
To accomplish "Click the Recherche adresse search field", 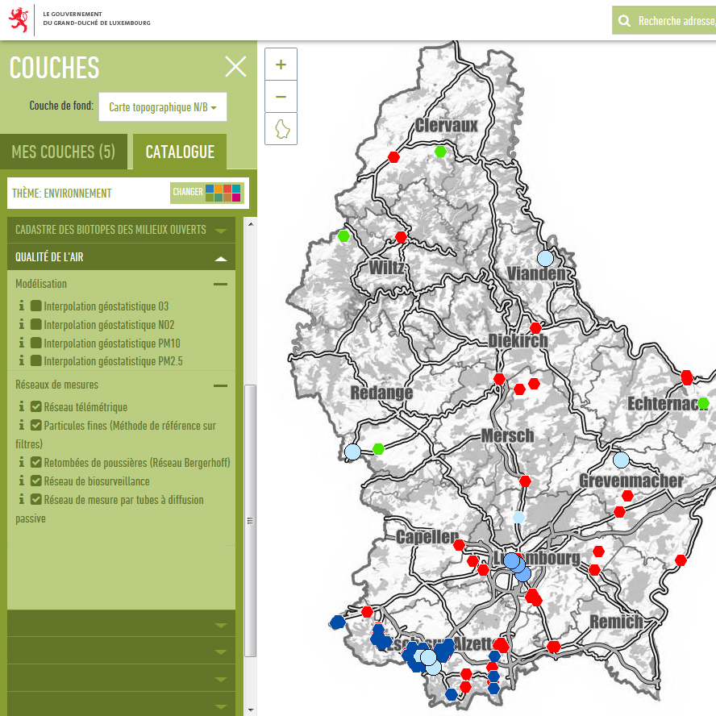I will click(675, 21).
